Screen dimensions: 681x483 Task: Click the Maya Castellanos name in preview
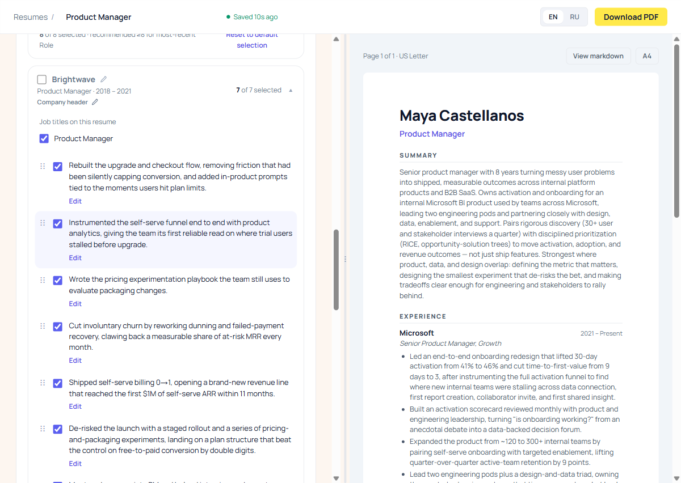coord(461,116)
